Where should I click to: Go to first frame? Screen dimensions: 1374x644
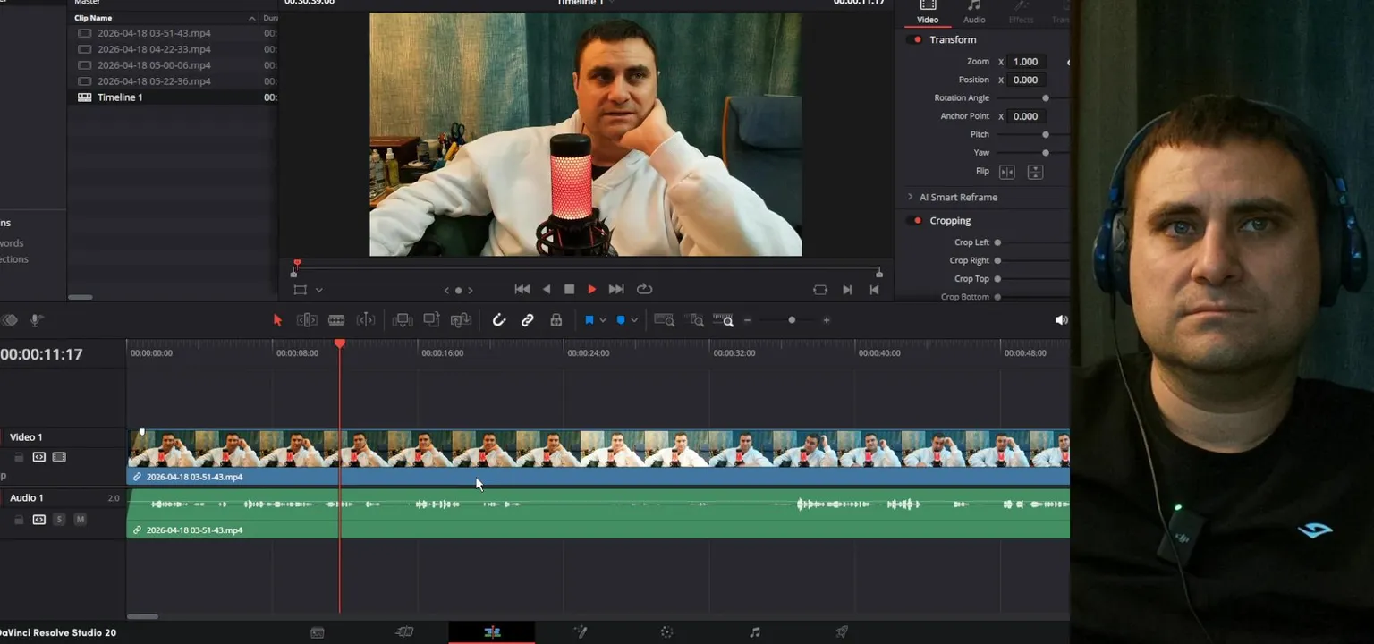click(x=522, y=289)
